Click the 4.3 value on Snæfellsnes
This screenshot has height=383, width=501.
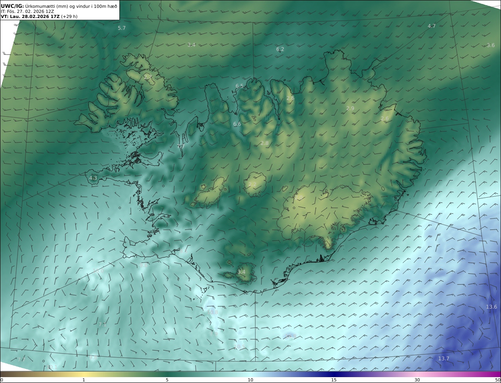[x=93, y=178]
